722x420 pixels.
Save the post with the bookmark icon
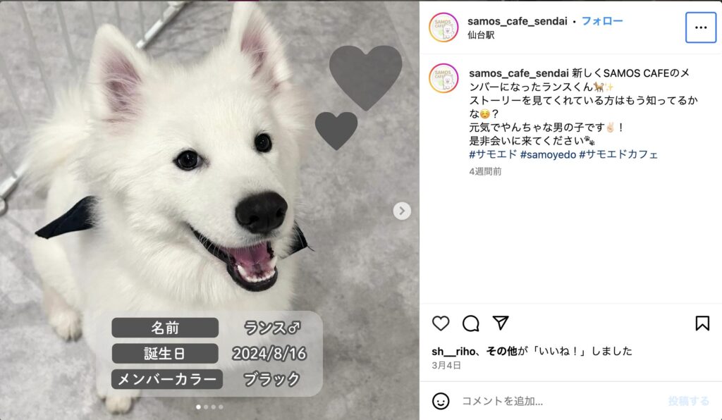702,323
